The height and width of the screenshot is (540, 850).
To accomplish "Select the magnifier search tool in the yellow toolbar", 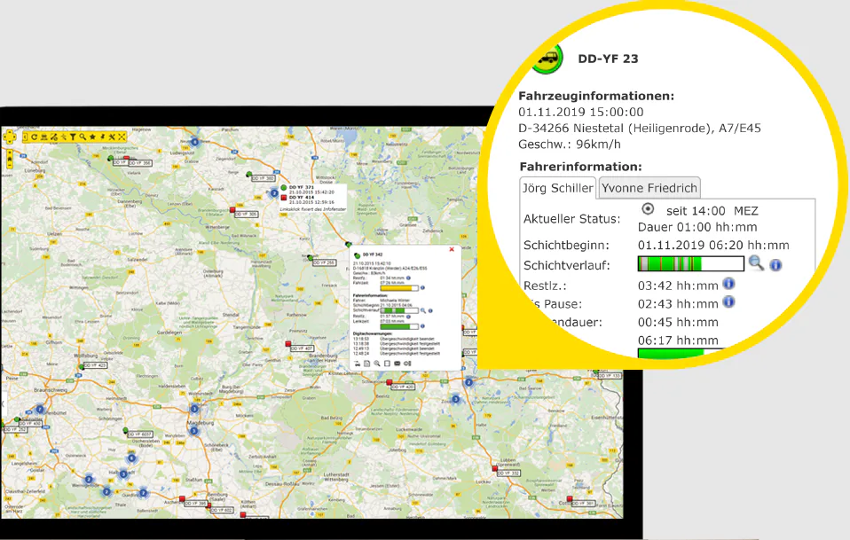I will pos(83,137).
